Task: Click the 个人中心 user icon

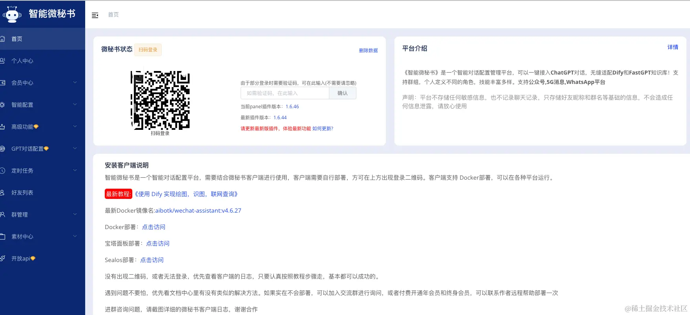Action: click(2, 61)
